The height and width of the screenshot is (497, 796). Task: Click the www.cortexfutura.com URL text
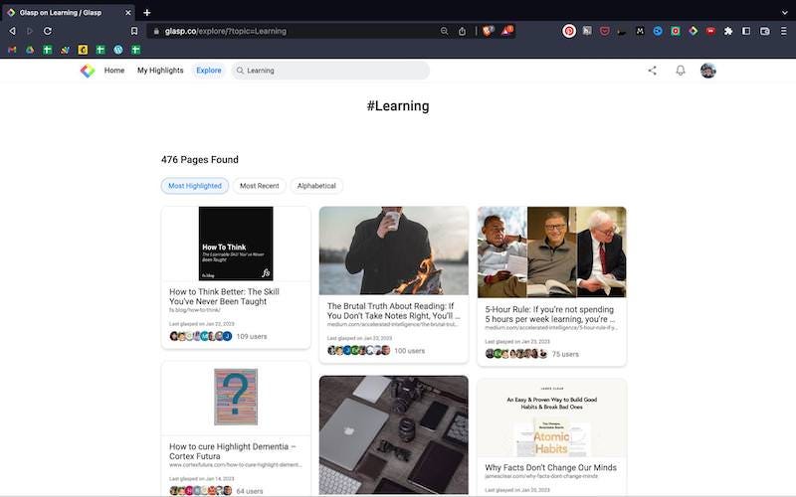click(x=236, y=464)
